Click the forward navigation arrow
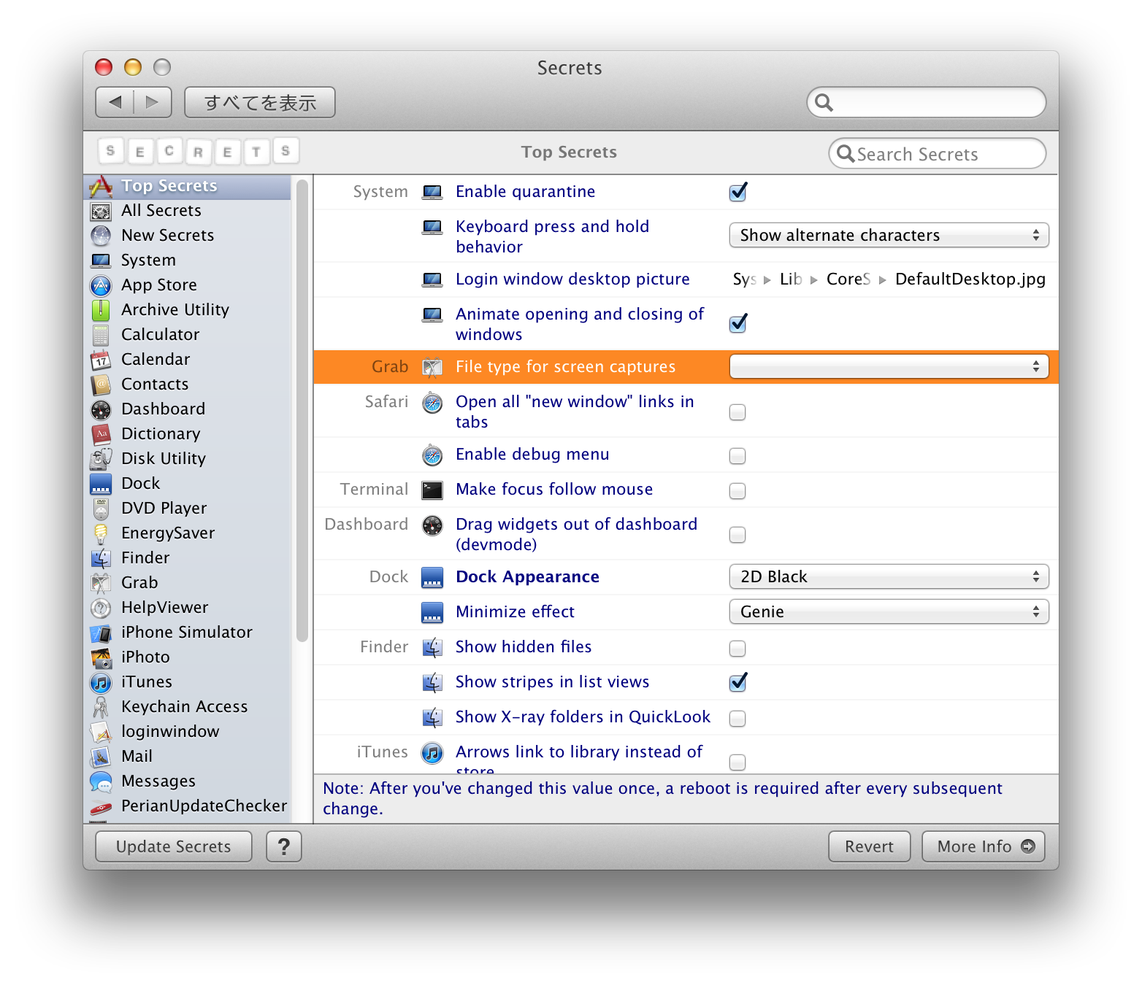 (153, 102)
